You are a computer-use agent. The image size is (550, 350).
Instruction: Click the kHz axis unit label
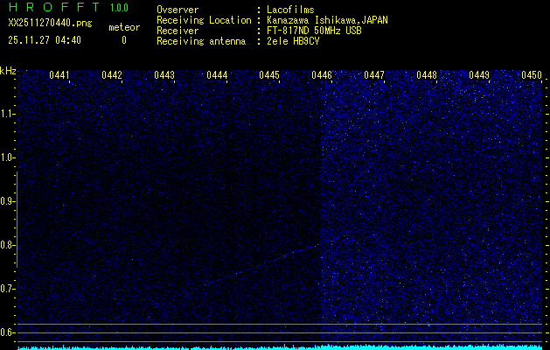[8, 71]
